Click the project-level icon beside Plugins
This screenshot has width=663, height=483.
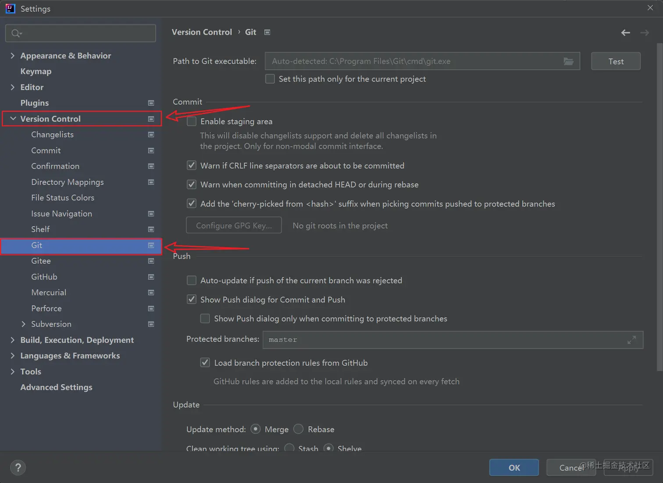pos(151,103)
